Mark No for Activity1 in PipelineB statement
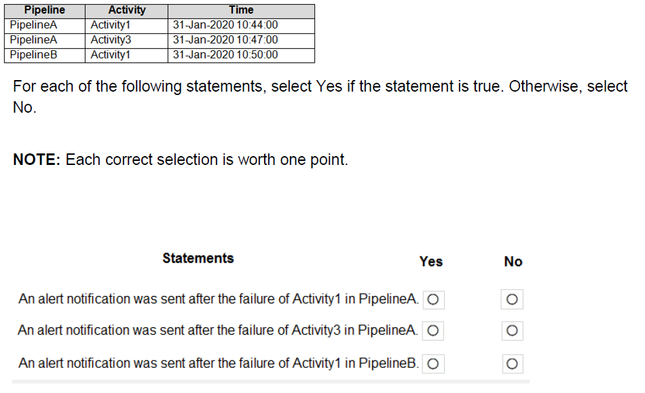Image resolution: width=645 pixels, height=393 pixels. (513, 364)
